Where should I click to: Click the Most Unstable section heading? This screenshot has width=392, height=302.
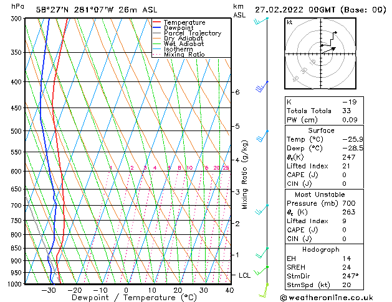(x=320, y=194)
